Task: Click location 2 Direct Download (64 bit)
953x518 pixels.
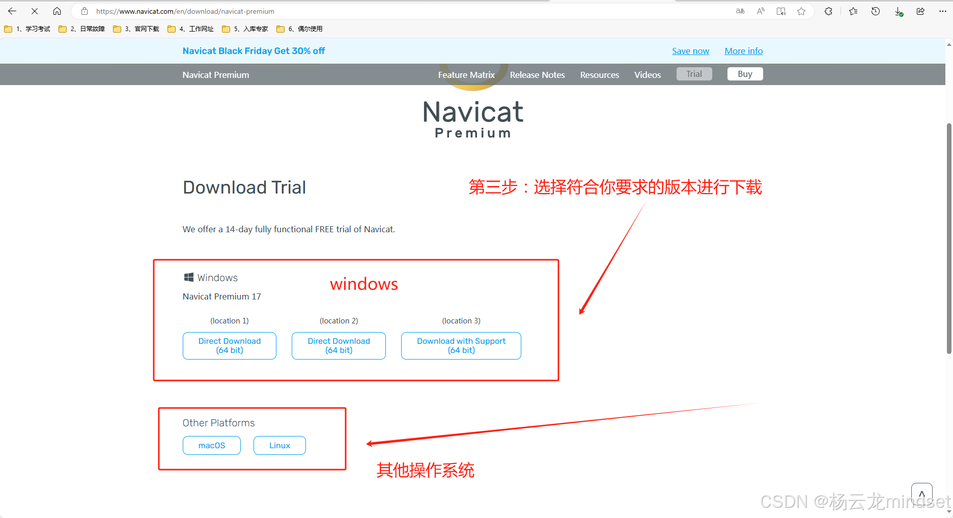Action: coord(339,346)
